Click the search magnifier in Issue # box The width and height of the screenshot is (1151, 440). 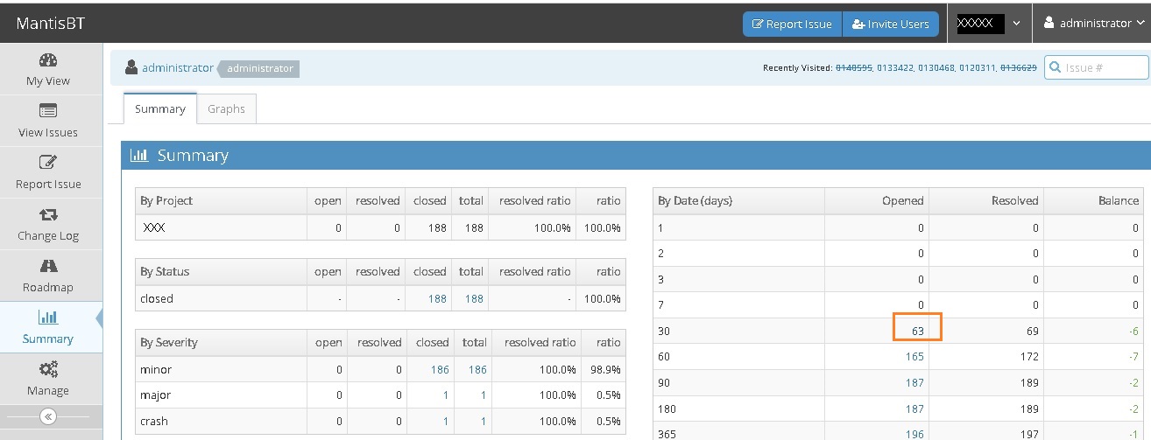pyautogui.click(x=1055, y=67)
